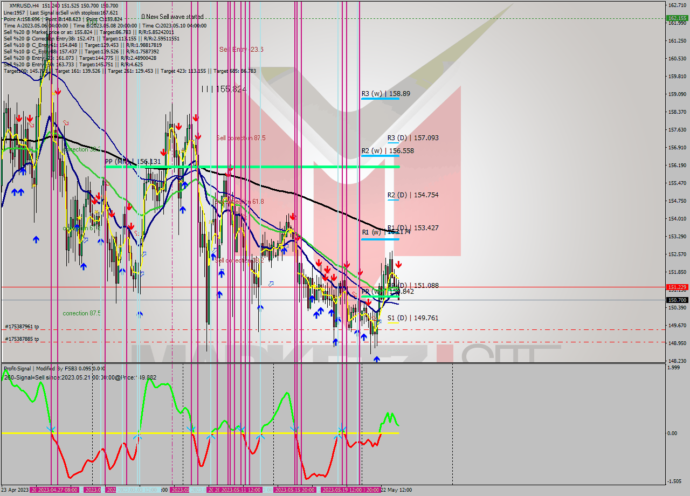Viewport: 690px width, 496px height.
Task: Click the 'R2 (w) | 156.558' pivot label
Action: coord(388,150)
